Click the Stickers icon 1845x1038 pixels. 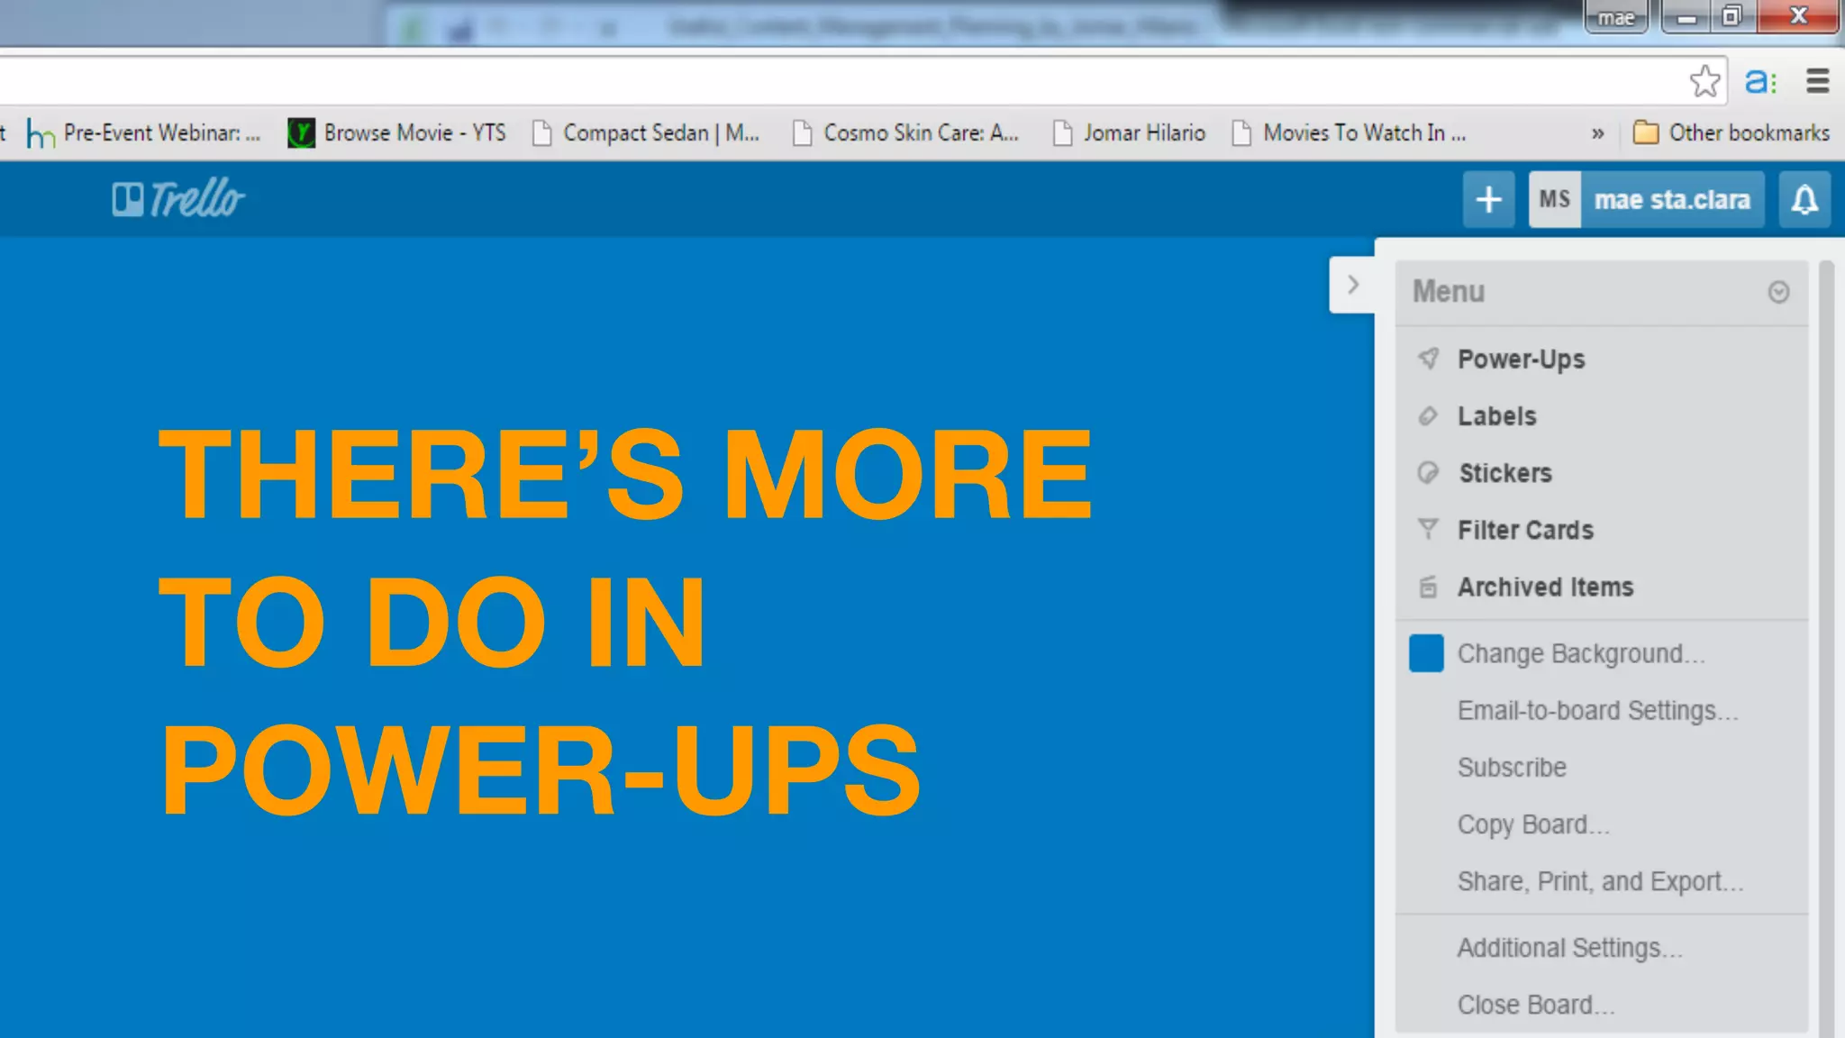pos(1428,472)
